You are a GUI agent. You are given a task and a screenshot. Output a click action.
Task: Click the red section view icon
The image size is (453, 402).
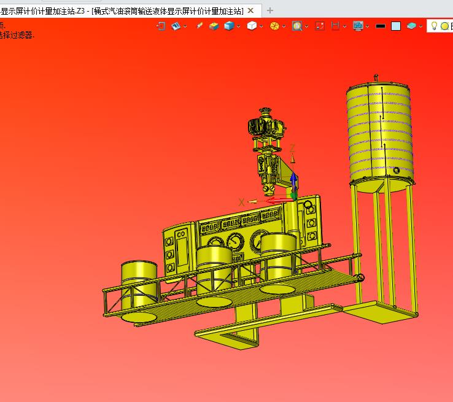[320, 26]
